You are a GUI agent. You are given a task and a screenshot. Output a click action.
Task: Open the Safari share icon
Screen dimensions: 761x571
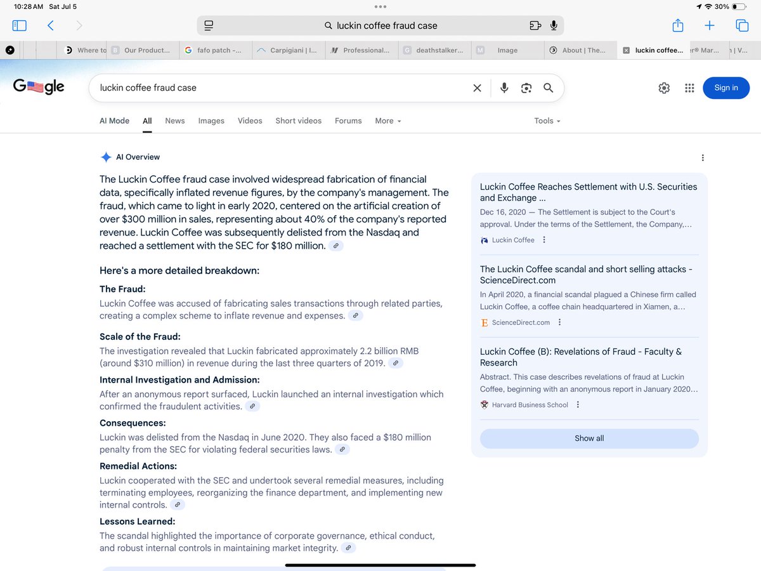[x=678, y=25]
